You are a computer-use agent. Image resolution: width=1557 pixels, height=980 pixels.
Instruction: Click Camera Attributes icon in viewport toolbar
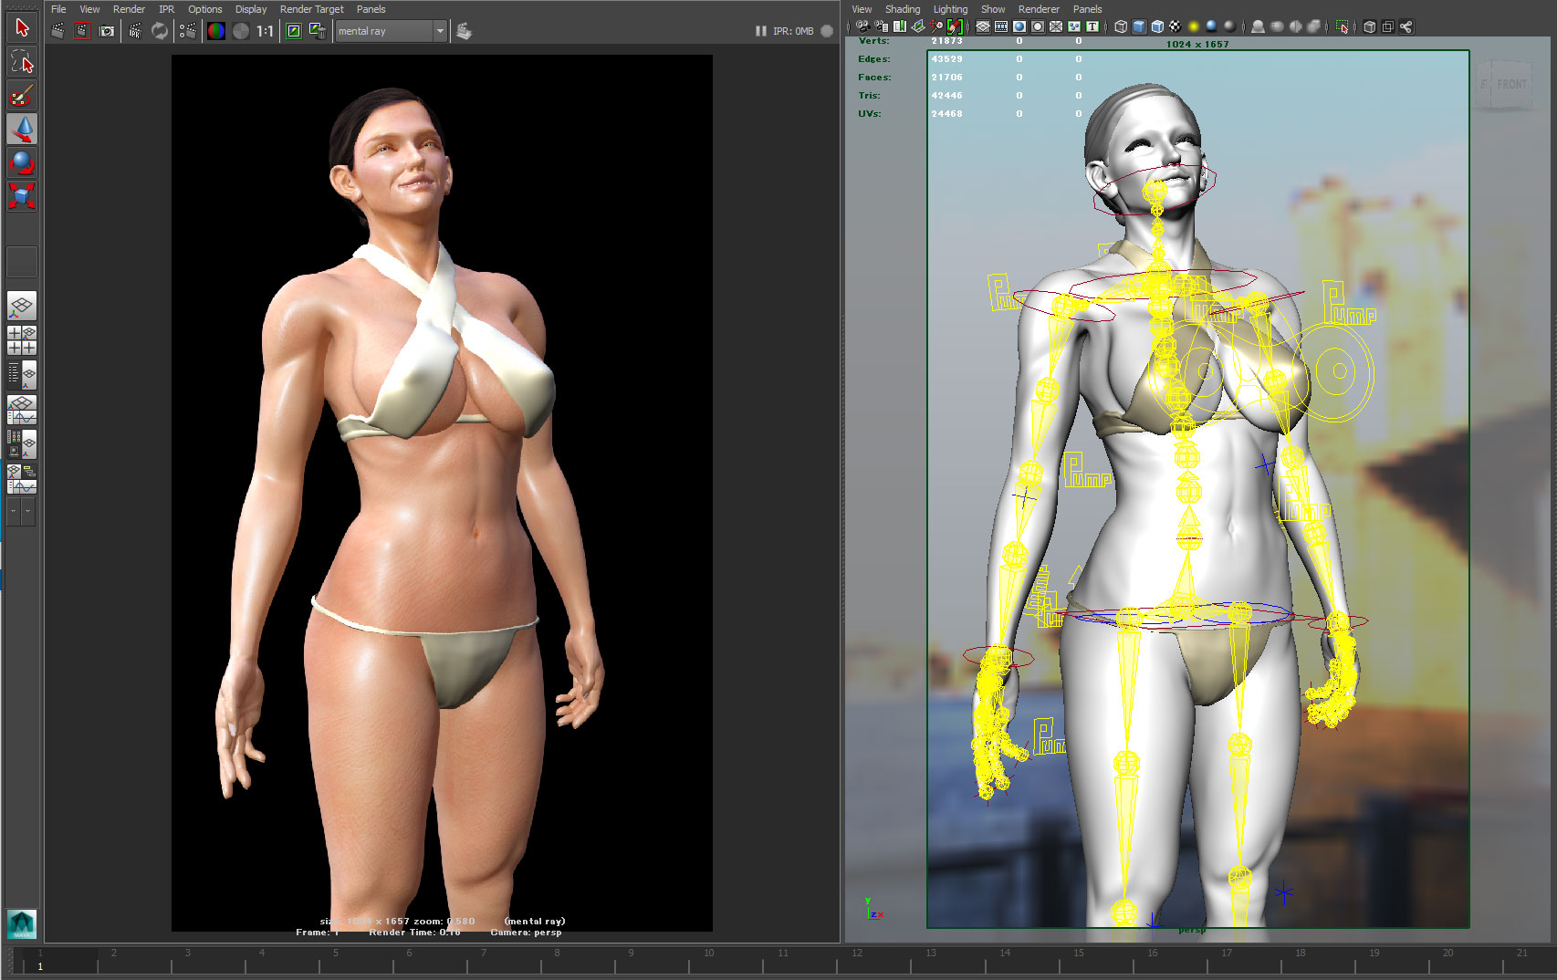[882, 26]
